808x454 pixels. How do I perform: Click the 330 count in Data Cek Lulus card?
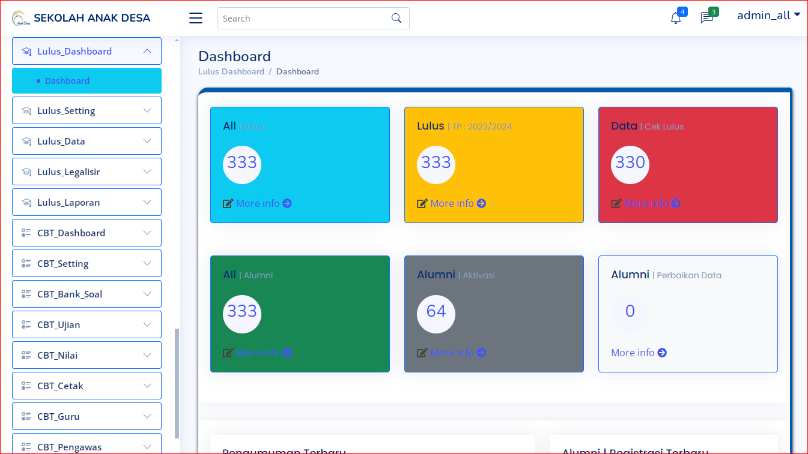tap(630, 162)
